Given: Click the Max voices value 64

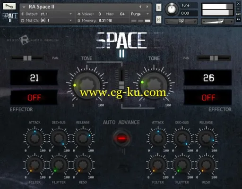Looking at the screenshot, I should coord(122,14).
